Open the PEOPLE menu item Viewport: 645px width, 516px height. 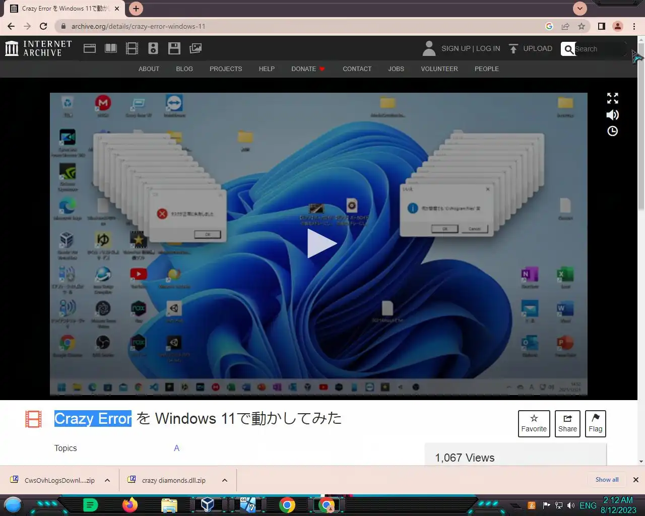pyautogui.click(x=487, y=69)
